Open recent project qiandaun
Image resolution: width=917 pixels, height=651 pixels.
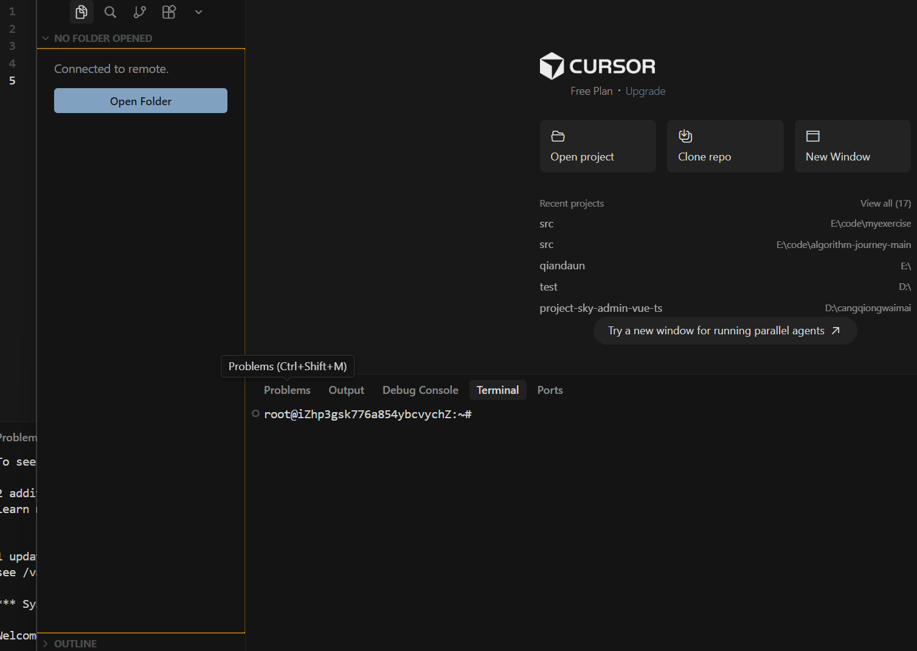725,266
